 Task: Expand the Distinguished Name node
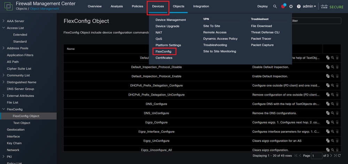3,82
